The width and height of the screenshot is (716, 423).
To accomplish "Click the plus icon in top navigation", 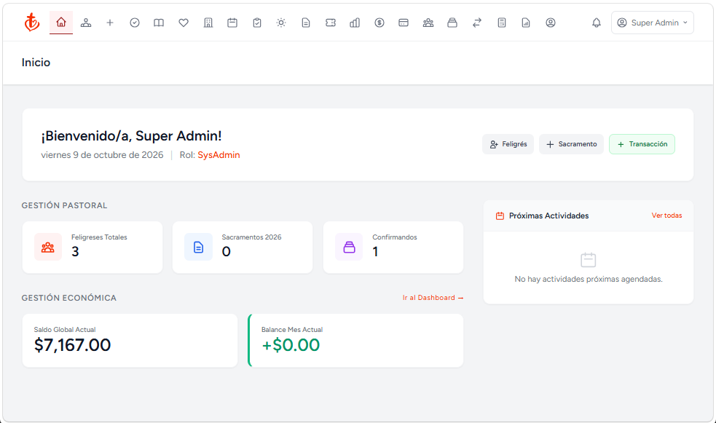I will click(x=110, y=23).
